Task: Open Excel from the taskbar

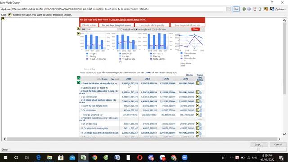Action: [x=83, y=157]
